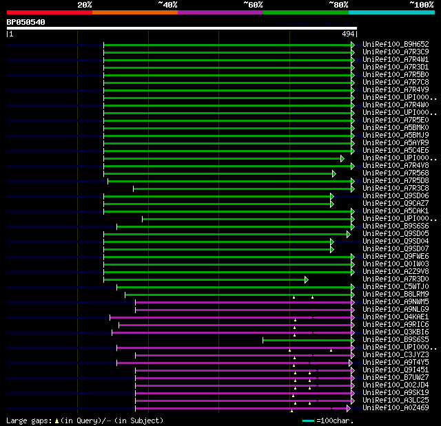This screenshot has width=441, height=426.
Task: Open the UniRef100_B9H652 hit label
Action: pos(396,44)
